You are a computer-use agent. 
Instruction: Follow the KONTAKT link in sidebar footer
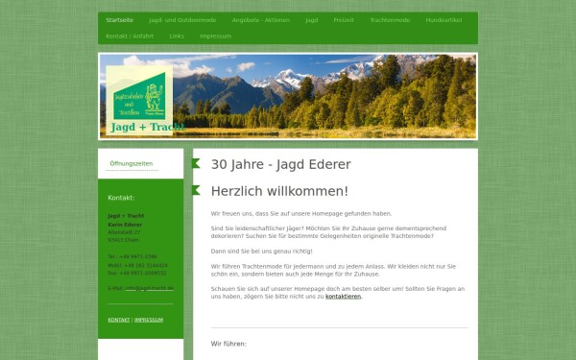click(119, 320)
